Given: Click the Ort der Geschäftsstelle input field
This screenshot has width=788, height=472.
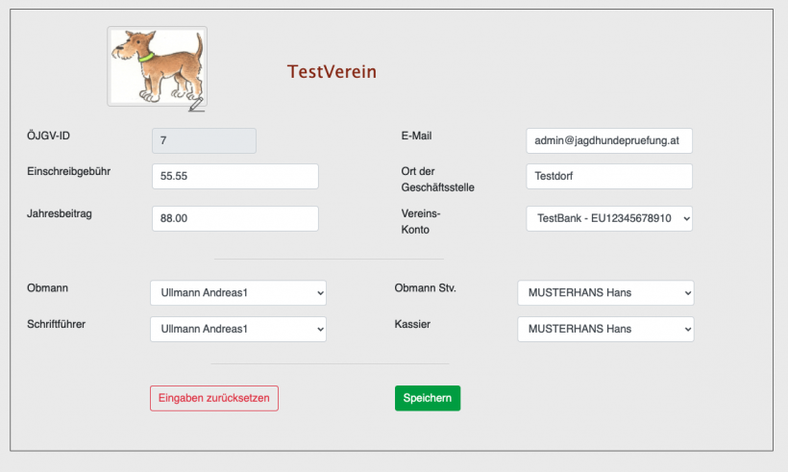Looking at the screenshot, I should tap(608, 177).
